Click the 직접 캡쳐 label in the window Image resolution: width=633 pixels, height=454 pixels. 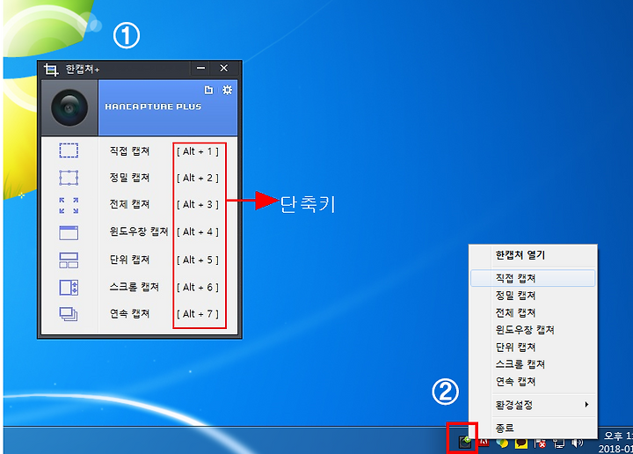pos(129,151)
